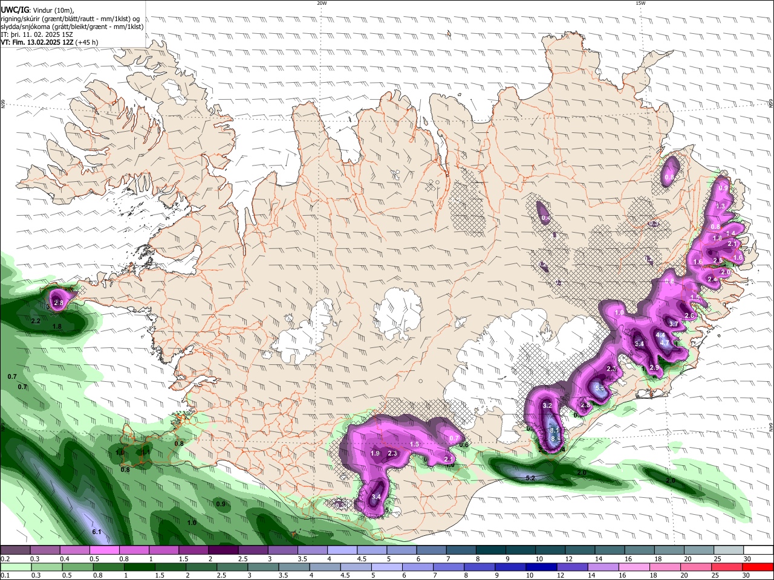The image size is (774, 580).
Task: Click the 'IT: þri. 11. 02. 2025 15Z' line
Action: [36, 35]
